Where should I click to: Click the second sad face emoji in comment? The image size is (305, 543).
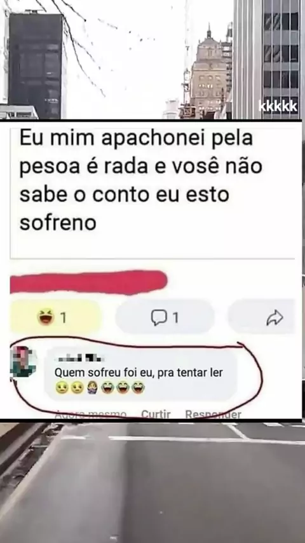pos(77,388)
